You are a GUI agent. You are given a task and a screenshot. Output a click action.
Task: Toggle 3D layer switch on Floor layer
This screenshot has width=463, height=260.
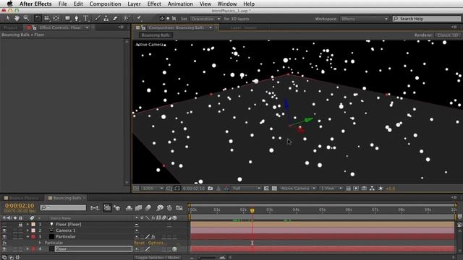(x=174, y=248)
